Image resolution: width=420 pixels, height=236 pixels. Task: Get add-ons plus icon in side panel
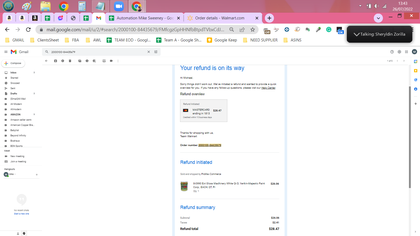click(x=416, y=104)
